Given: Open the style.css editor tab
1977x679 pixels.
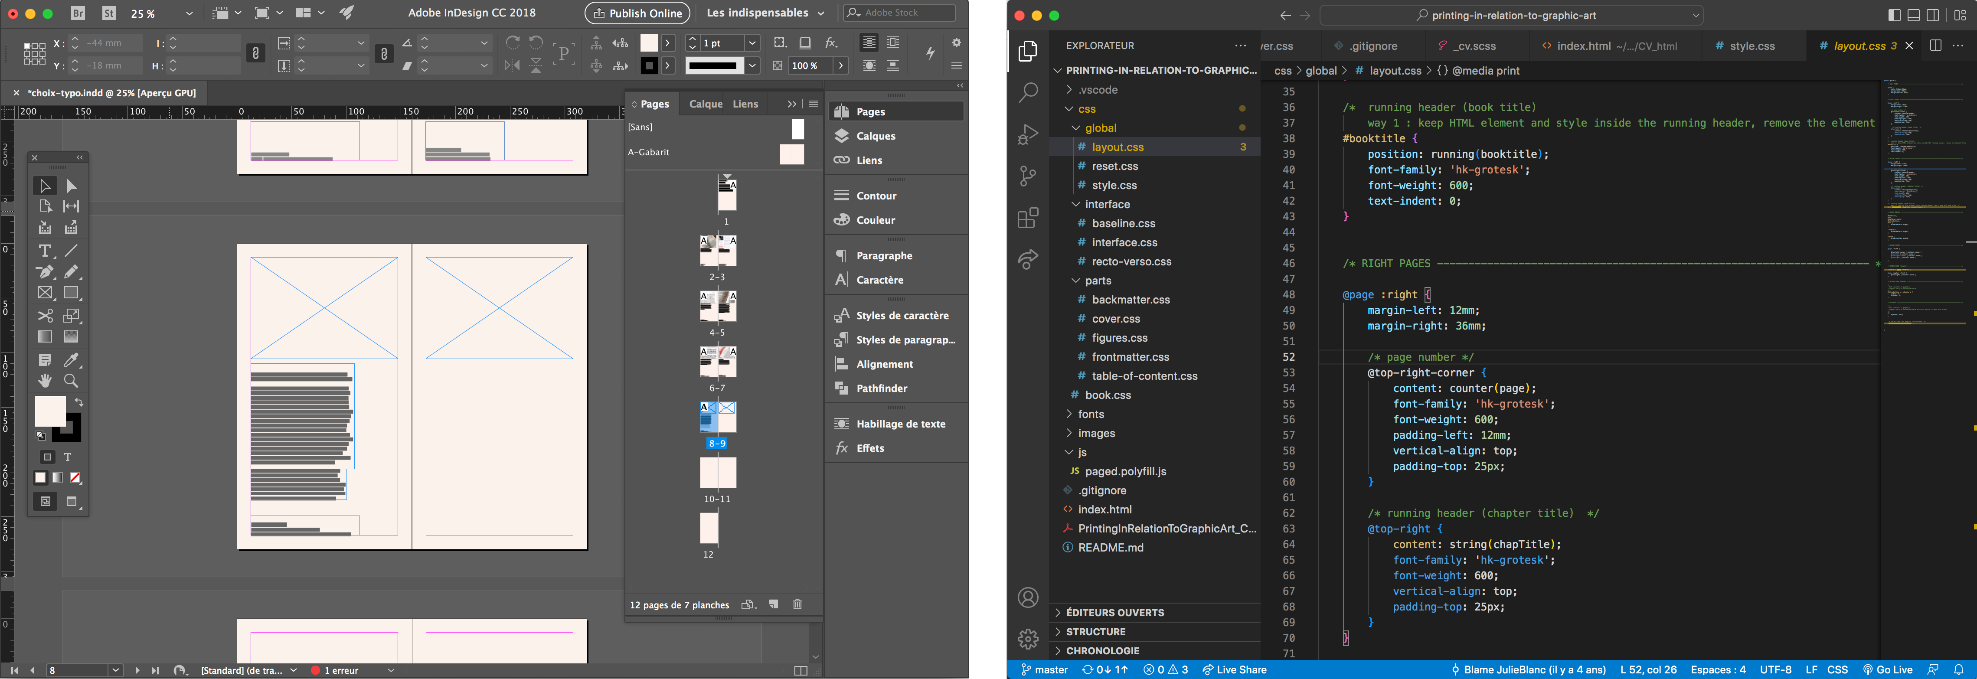Looking at the screenshot, I should (x=1752, y=46).
